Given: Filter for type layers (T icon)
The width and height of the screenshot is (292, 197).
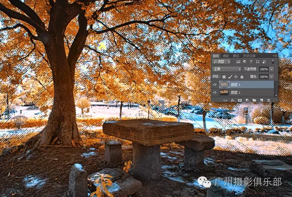Looking at the screenshot, I should click(251, 62).
